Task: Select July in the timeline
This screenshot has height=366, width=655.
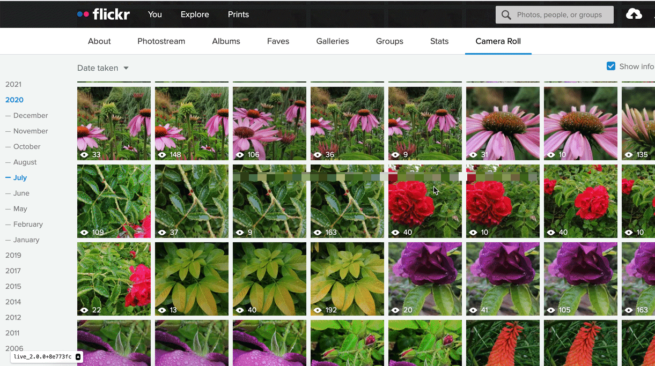Action: pos(20,177)
